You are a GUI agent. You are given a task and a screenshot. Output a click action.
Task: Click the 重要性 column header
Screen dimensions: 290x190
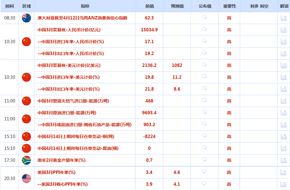click(229, 6)
